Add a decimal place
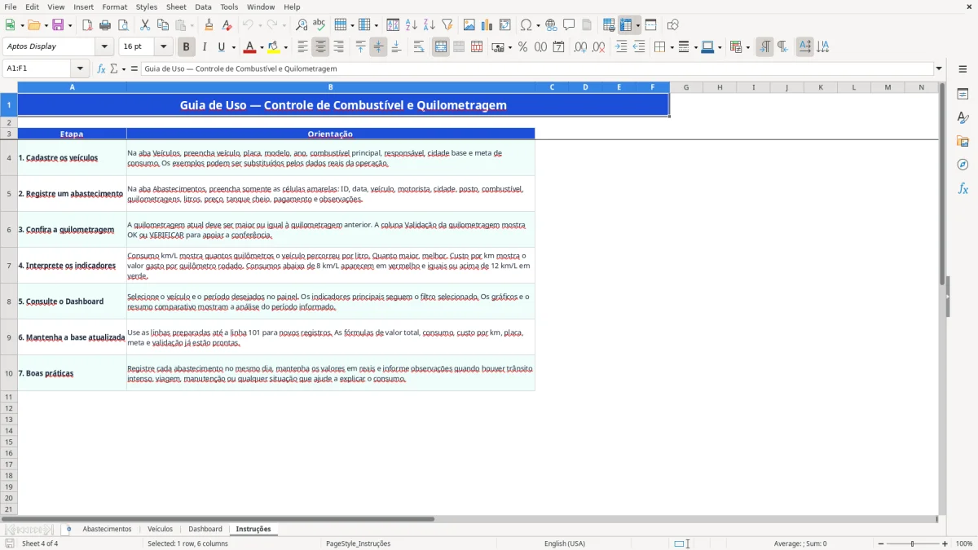This screenshot has width=978, height=550. [580, 47]
